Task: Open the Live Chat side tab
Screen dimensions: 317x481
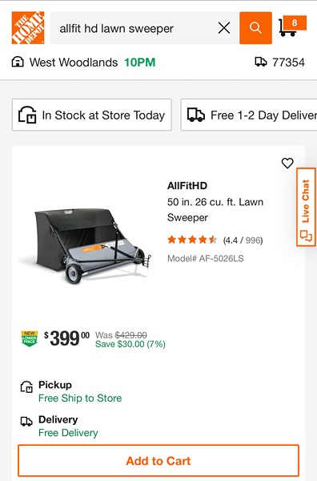Action: click(306, 207)
